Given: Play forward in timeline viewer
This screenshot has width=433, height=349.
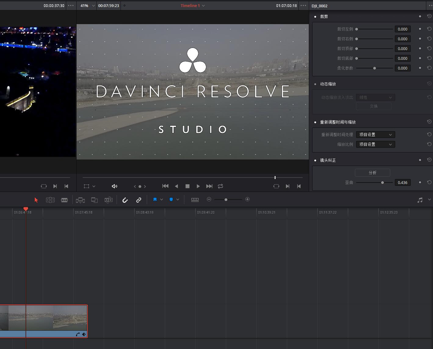Looking at the screenshot, I should pos(198,186).
